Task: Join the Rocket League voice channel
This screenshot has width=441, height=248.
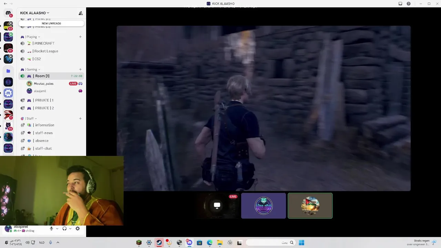Action: tap(51, 51)
